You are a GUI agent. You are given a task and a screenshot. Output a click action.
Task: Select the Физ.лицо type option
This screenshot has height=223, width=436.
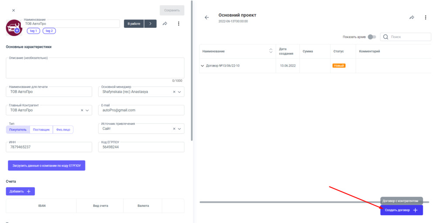click(63, 129)
